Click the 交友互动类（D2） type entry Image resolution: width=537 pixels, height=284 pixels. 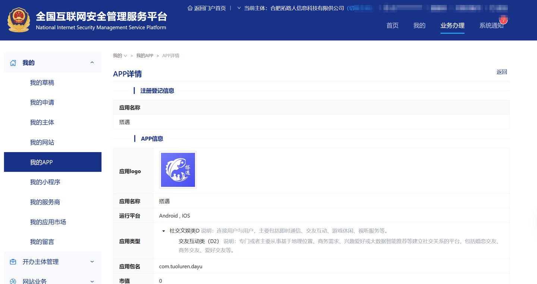click(x=199, y=241)
